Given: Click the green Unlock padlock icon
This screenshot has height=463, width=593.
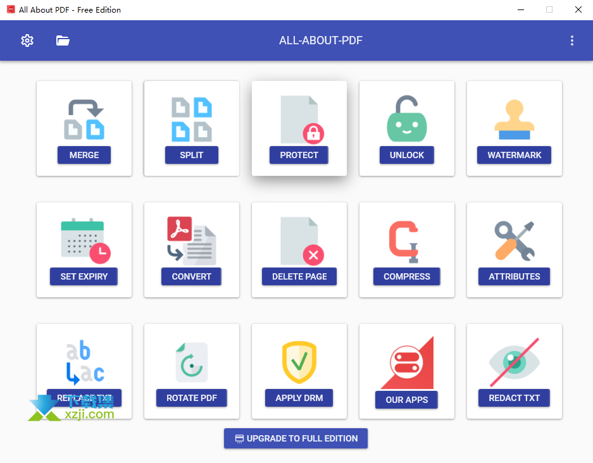Looking at the screenshot, I should pyautogui.click(x=407, y=119).
